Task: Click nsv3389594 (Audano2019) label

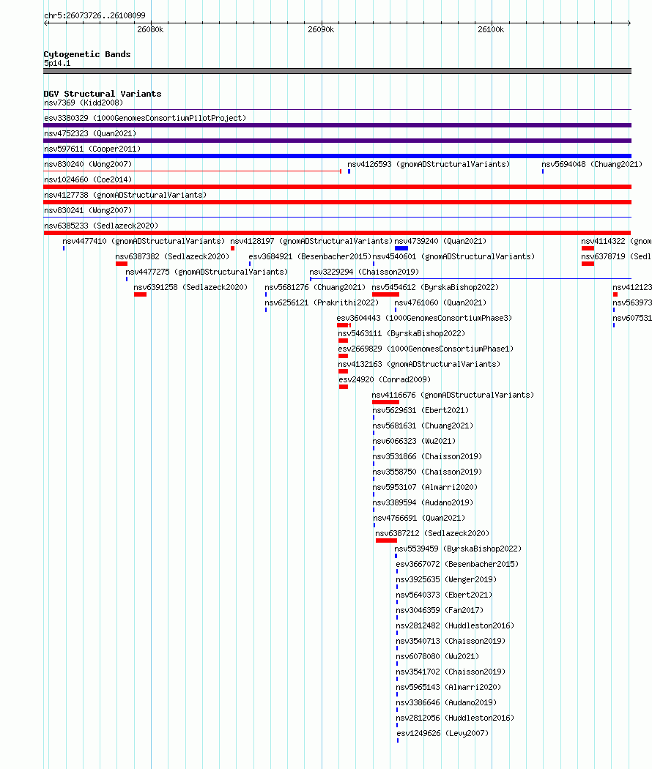Action: [x=423, y=502]
